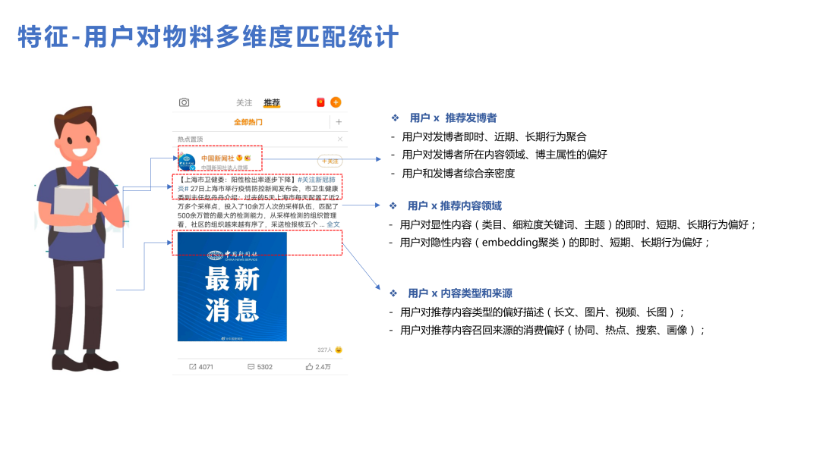The width and height of the screenshot is (820, 461).
Task: Toggle follow with the +关注 button
Action: [x=330, y=161]
